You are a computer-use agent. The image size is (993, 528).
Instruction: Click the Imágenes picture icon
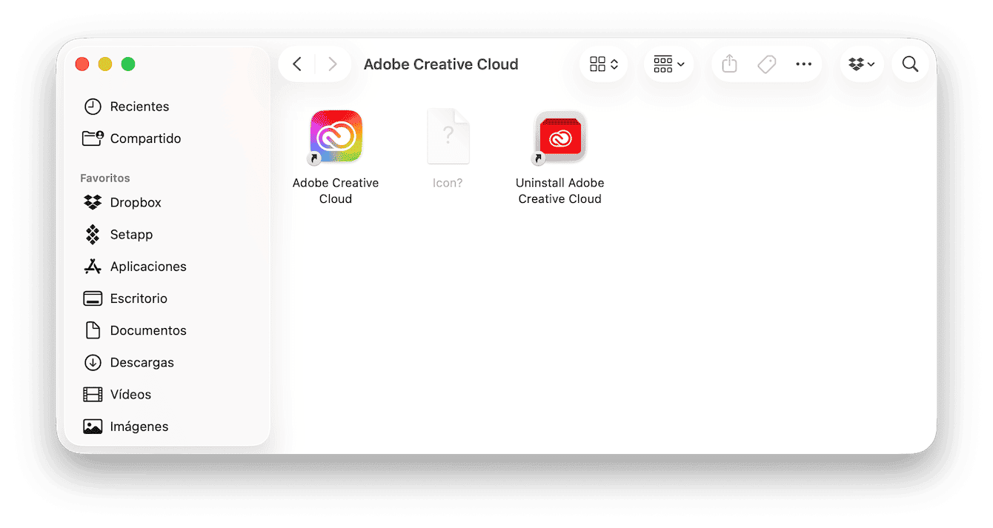pyautogui.click(x=93, y=427)
